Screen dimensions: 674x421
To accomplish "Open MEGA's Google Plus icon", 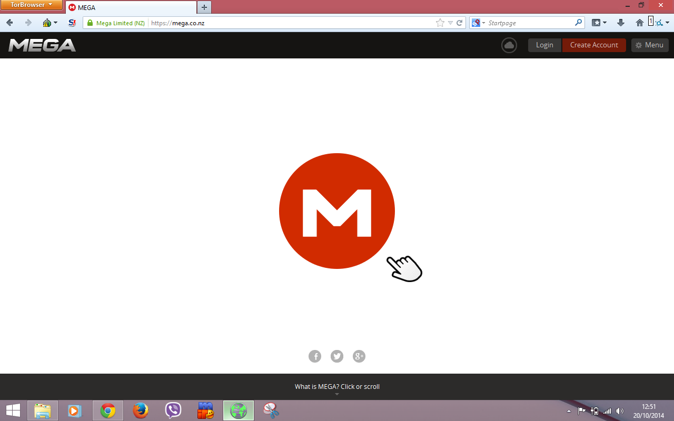I will pos(359,356).
